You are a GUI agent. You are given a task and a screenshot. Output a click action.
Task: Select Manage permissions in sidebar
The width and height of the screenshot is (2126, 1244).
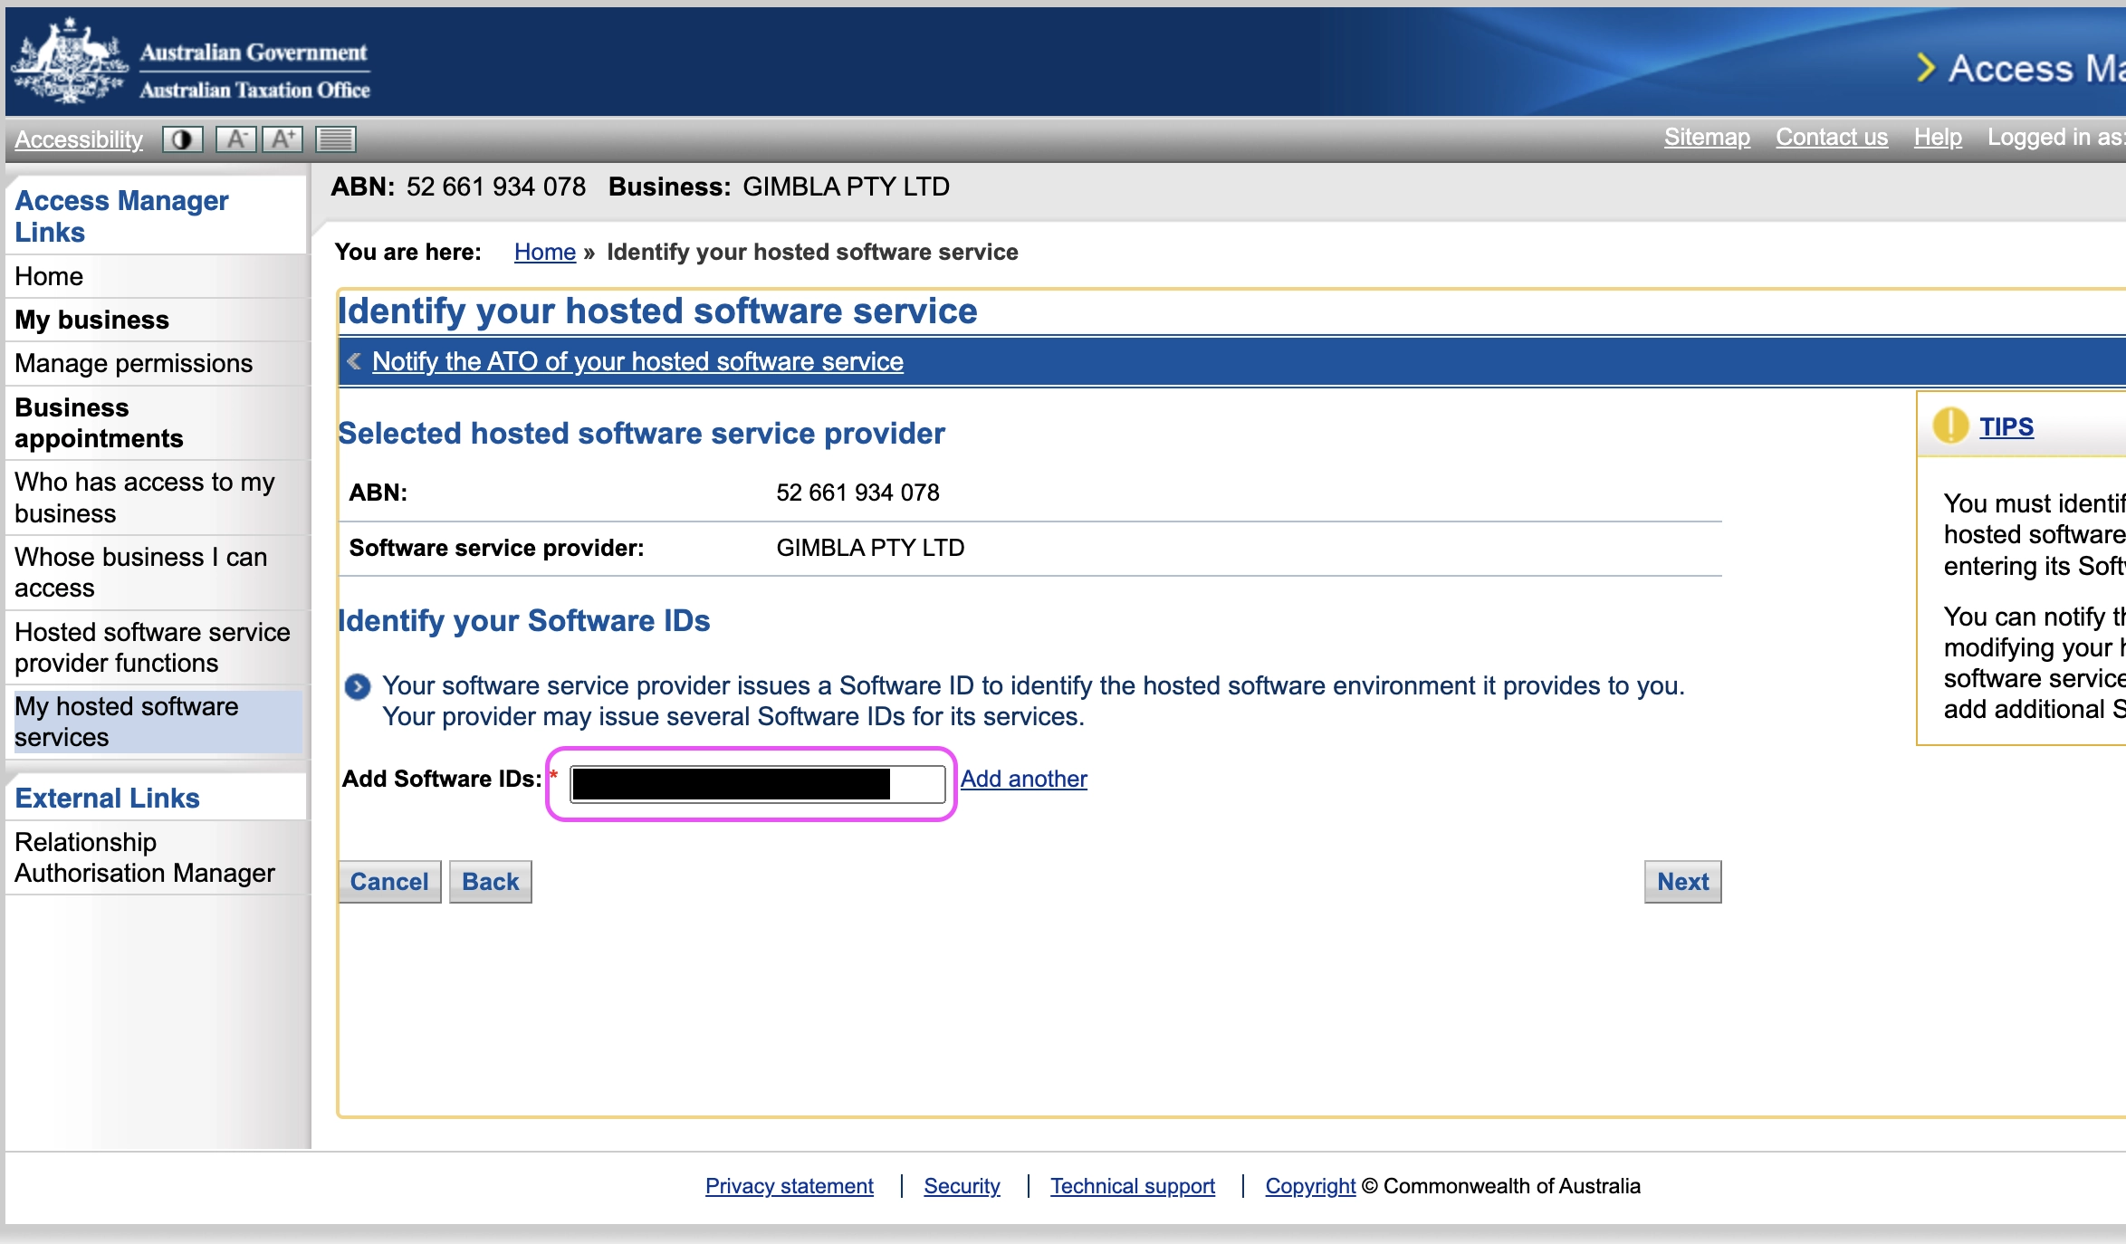(133, 363)
